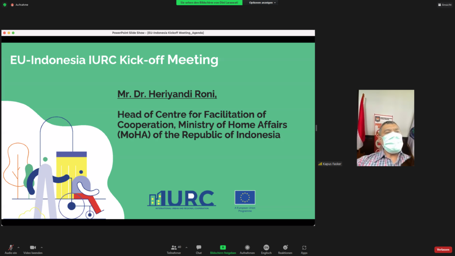Expand arrow next to Teilnehmer
The width and height of the screenshot is (455, 256).
coord(186,247)
